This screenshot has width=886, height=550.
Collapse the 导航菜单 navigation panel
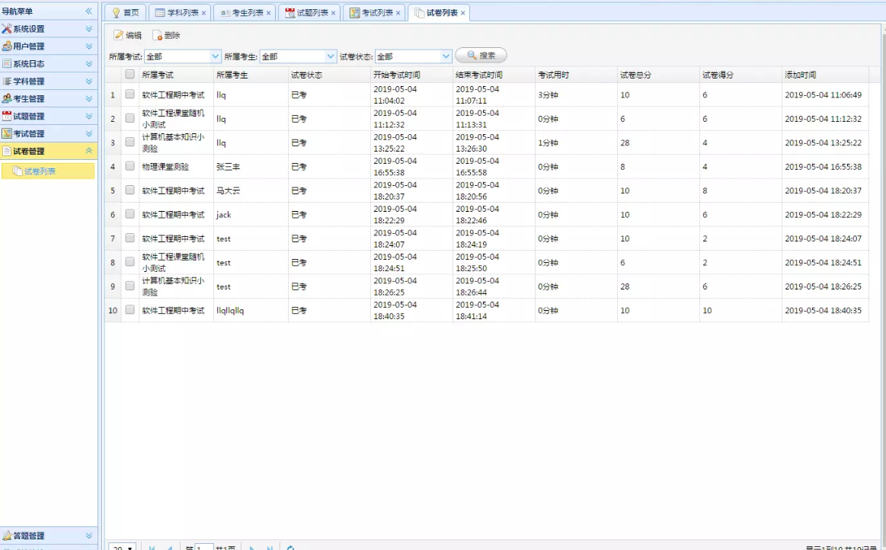coord(88,11)
